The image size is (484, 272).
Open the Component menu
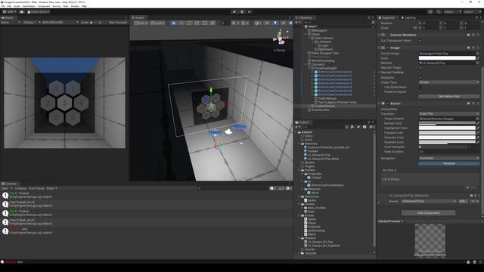point(44,6)
